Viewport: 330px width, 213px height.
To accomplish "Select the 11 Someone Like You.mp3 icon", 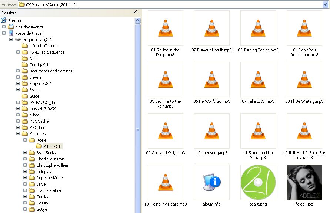I will point(258,131).
